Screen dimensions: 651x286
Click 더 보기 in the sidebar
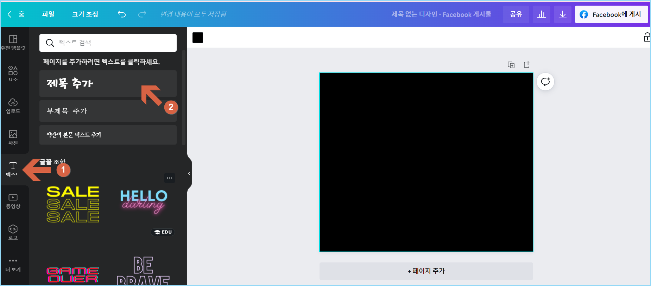coord(13,265)
